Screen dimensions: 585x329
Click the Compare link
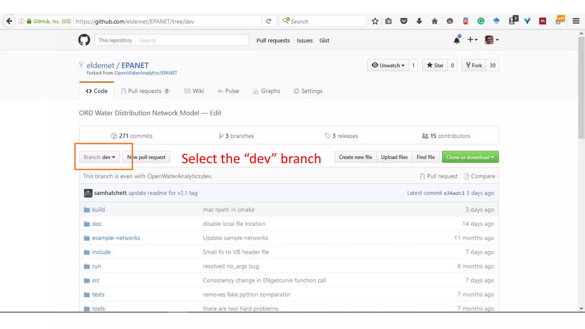[479, 176]
